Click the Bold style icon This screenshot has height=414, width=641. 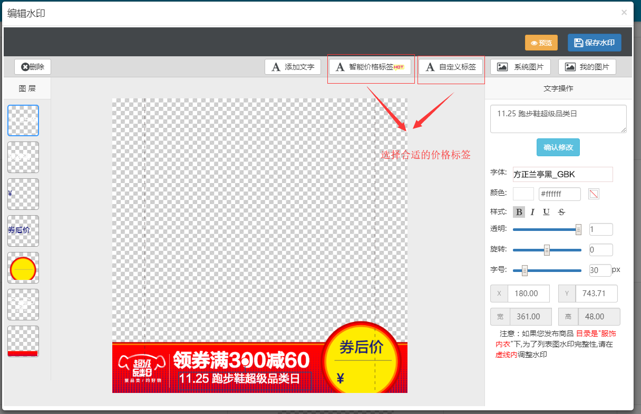pyautogui.click(x=519, y=212)
